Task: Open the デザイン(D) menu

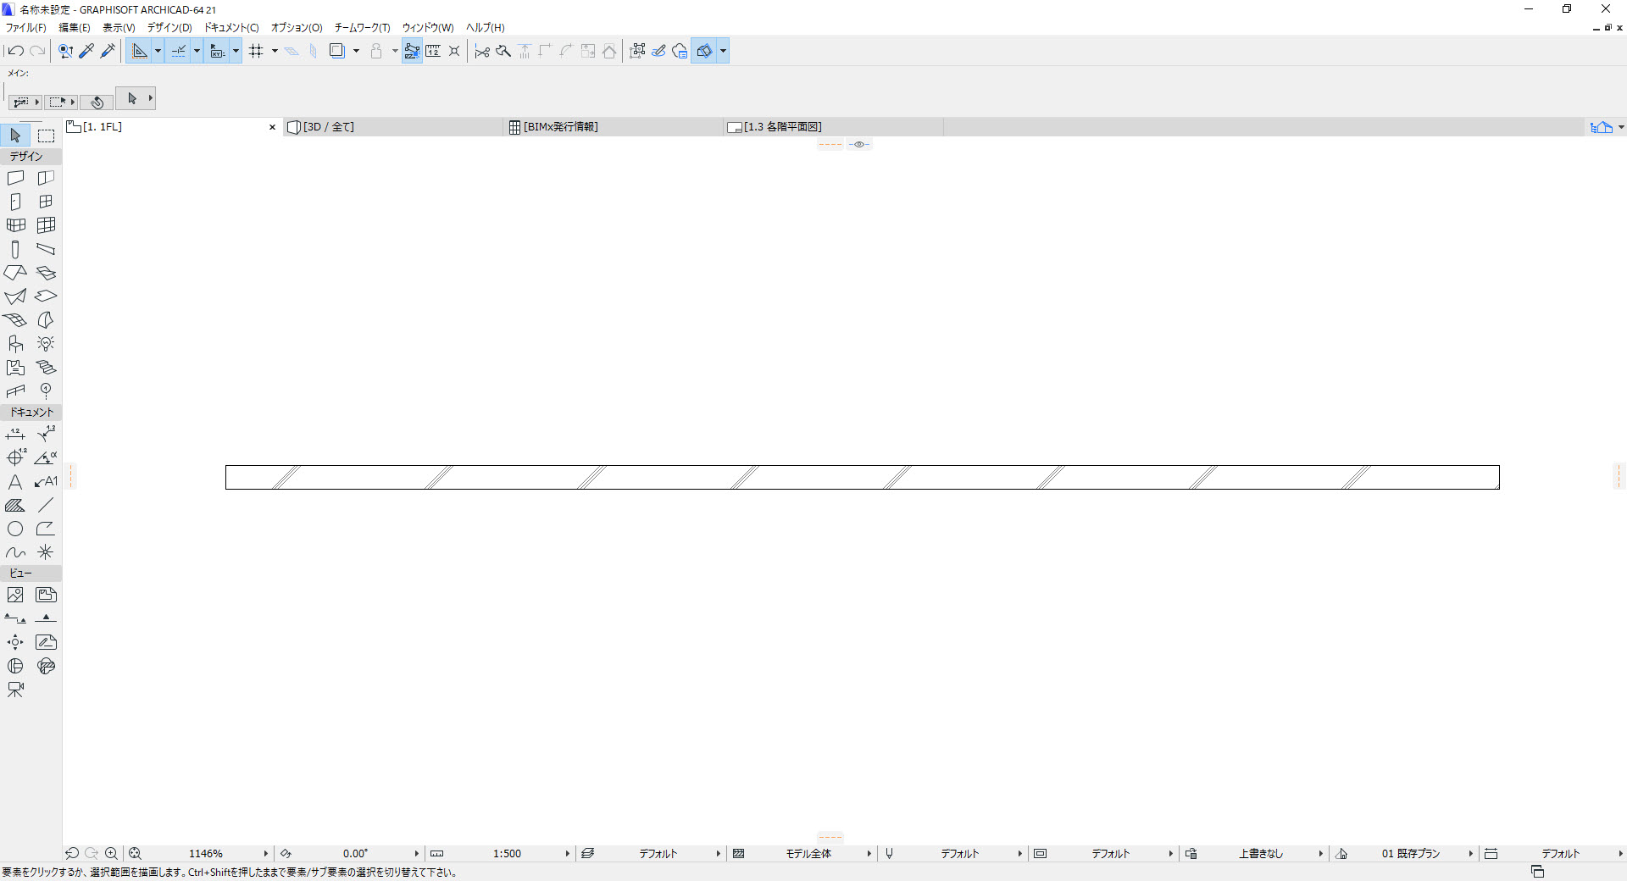Action: (169, 28)
